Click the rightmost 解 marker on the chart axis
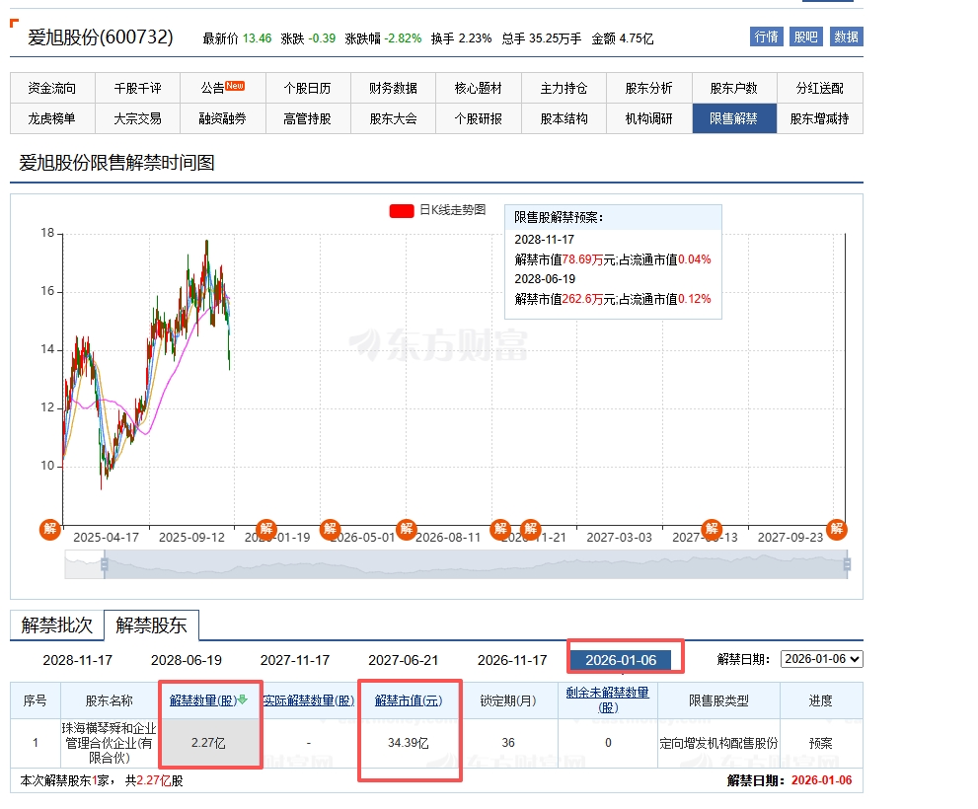978x809 pixels. (837, 529)
